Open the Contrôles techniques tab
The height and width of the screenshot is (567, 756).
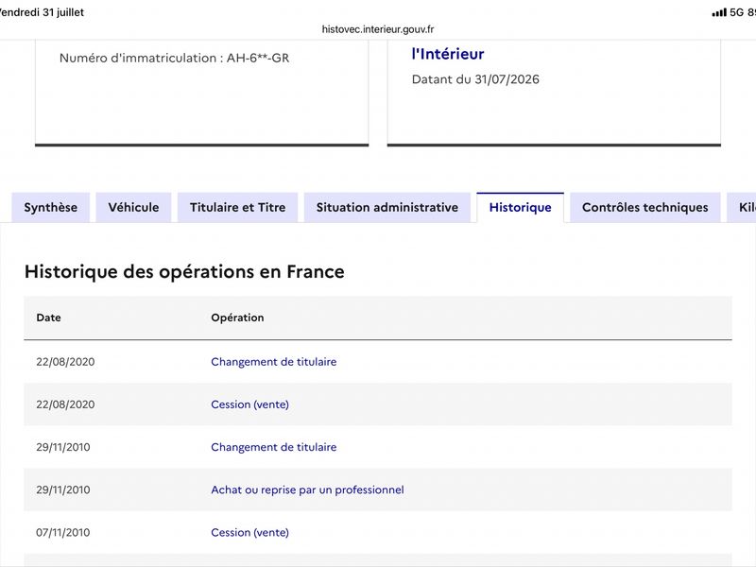tap(645, 207)
